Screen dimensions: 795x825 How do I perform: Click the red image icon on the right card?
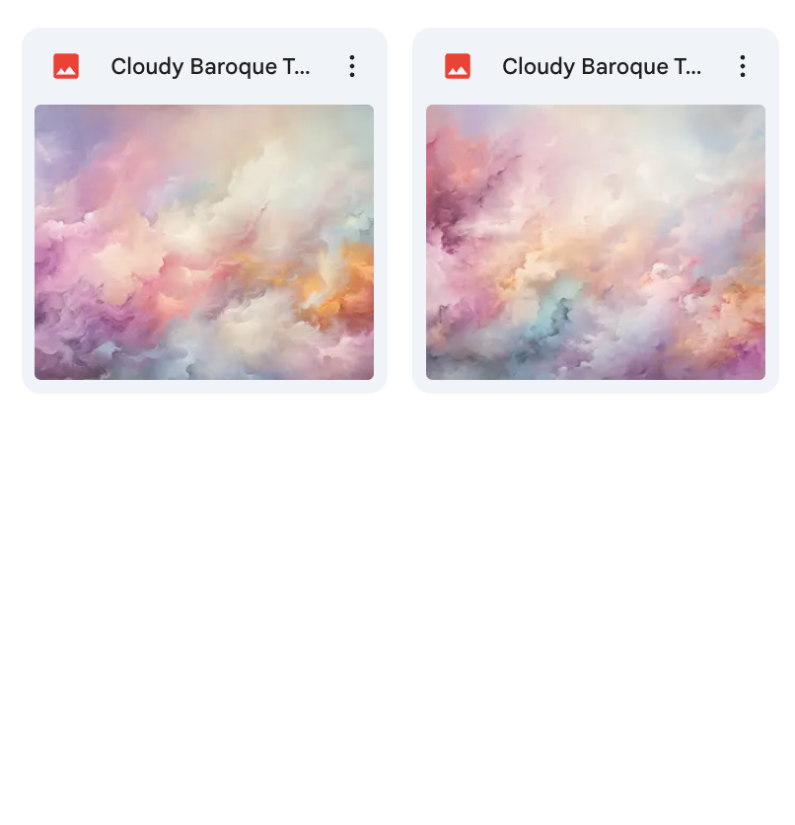click(458, 66)
